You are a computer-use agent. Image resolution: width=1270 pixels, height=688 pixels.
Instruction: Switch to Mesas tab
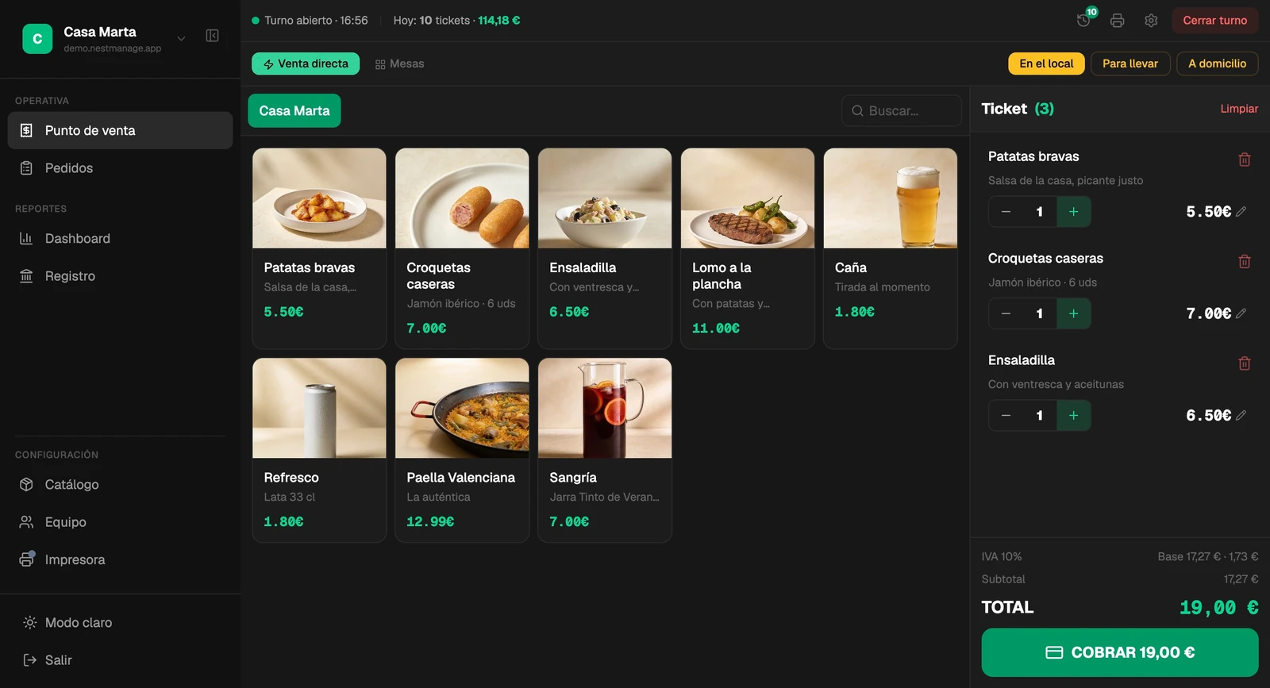point(400,63)
